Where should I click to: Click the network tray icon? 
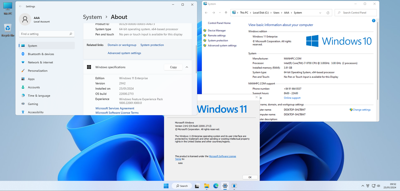click(373, 186)
